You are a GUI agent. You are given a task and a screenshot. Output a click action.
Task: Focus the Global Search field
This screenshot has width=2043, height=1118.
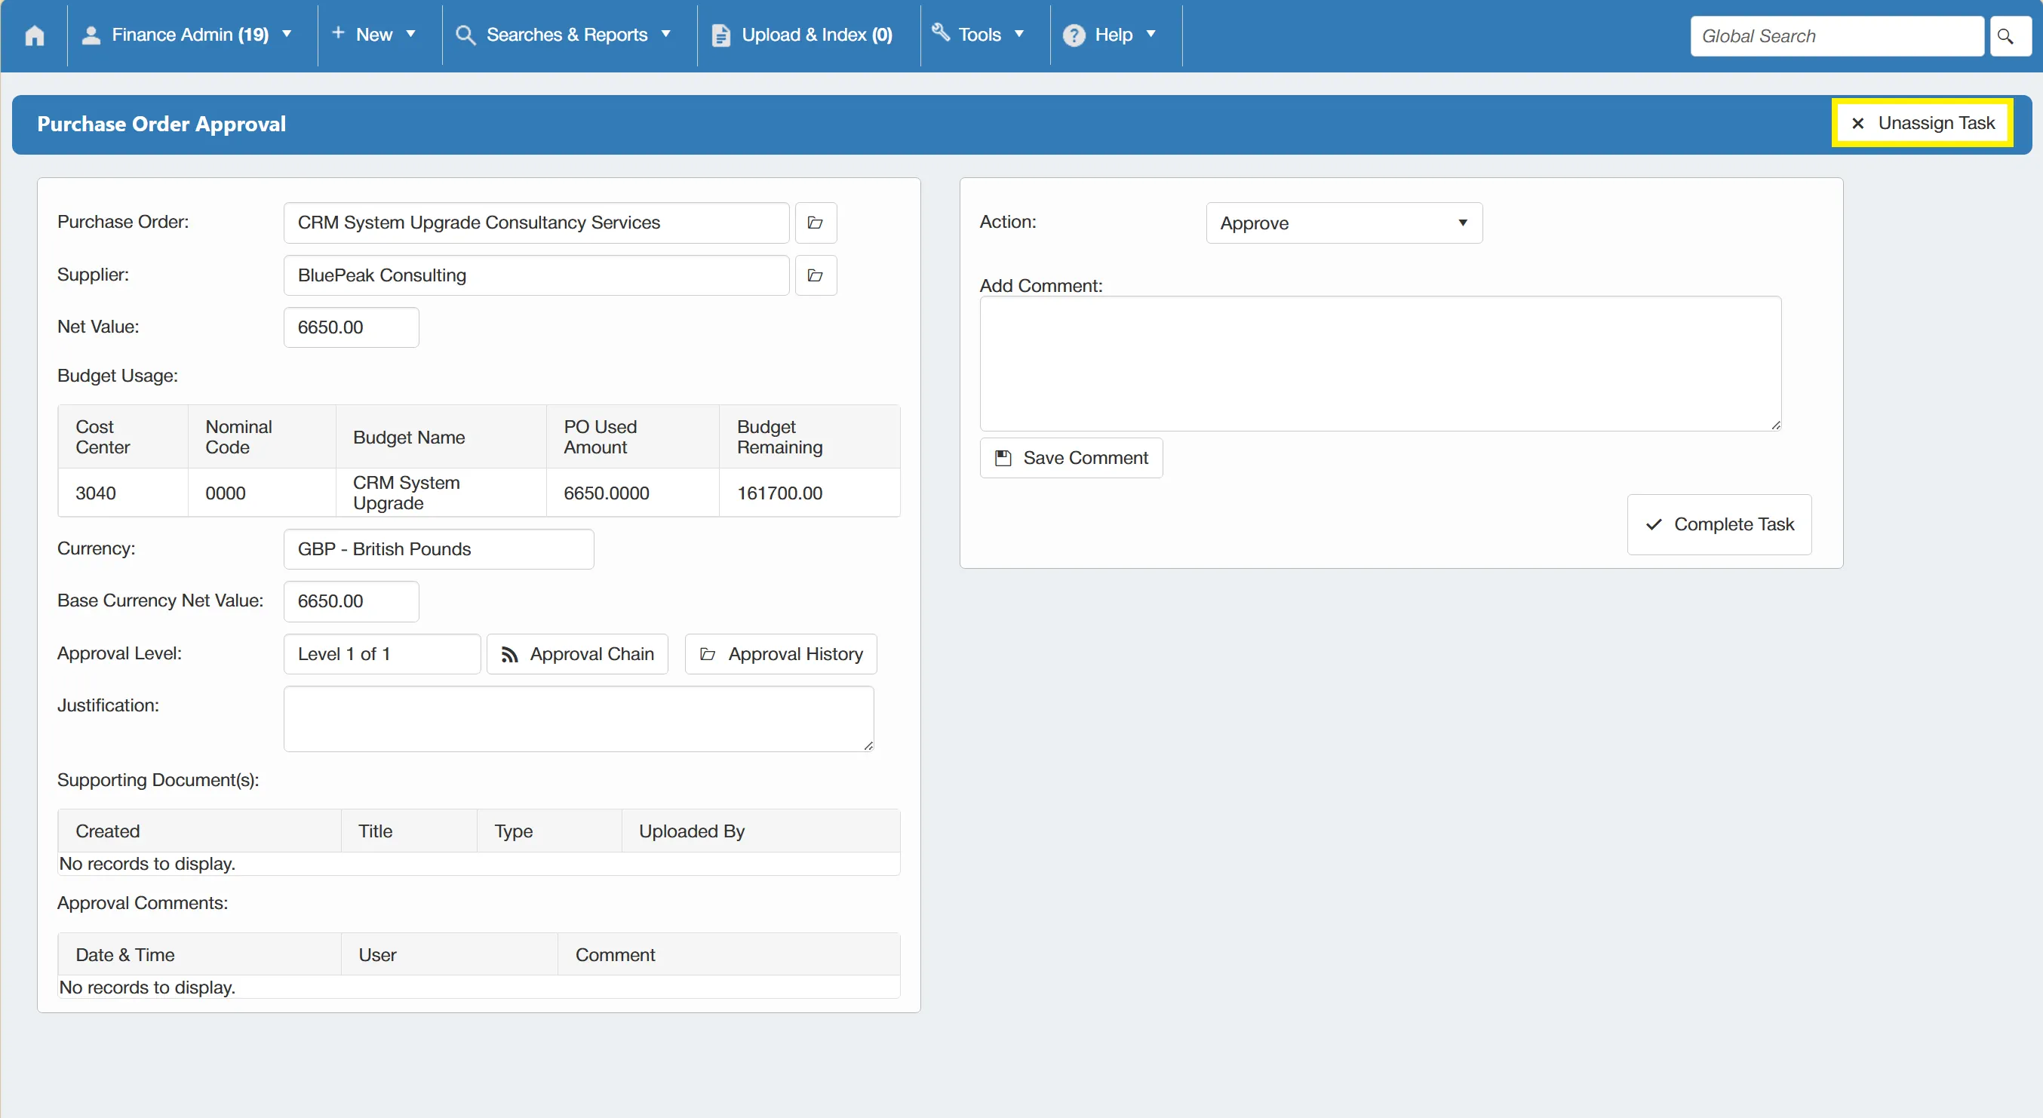1837,35
